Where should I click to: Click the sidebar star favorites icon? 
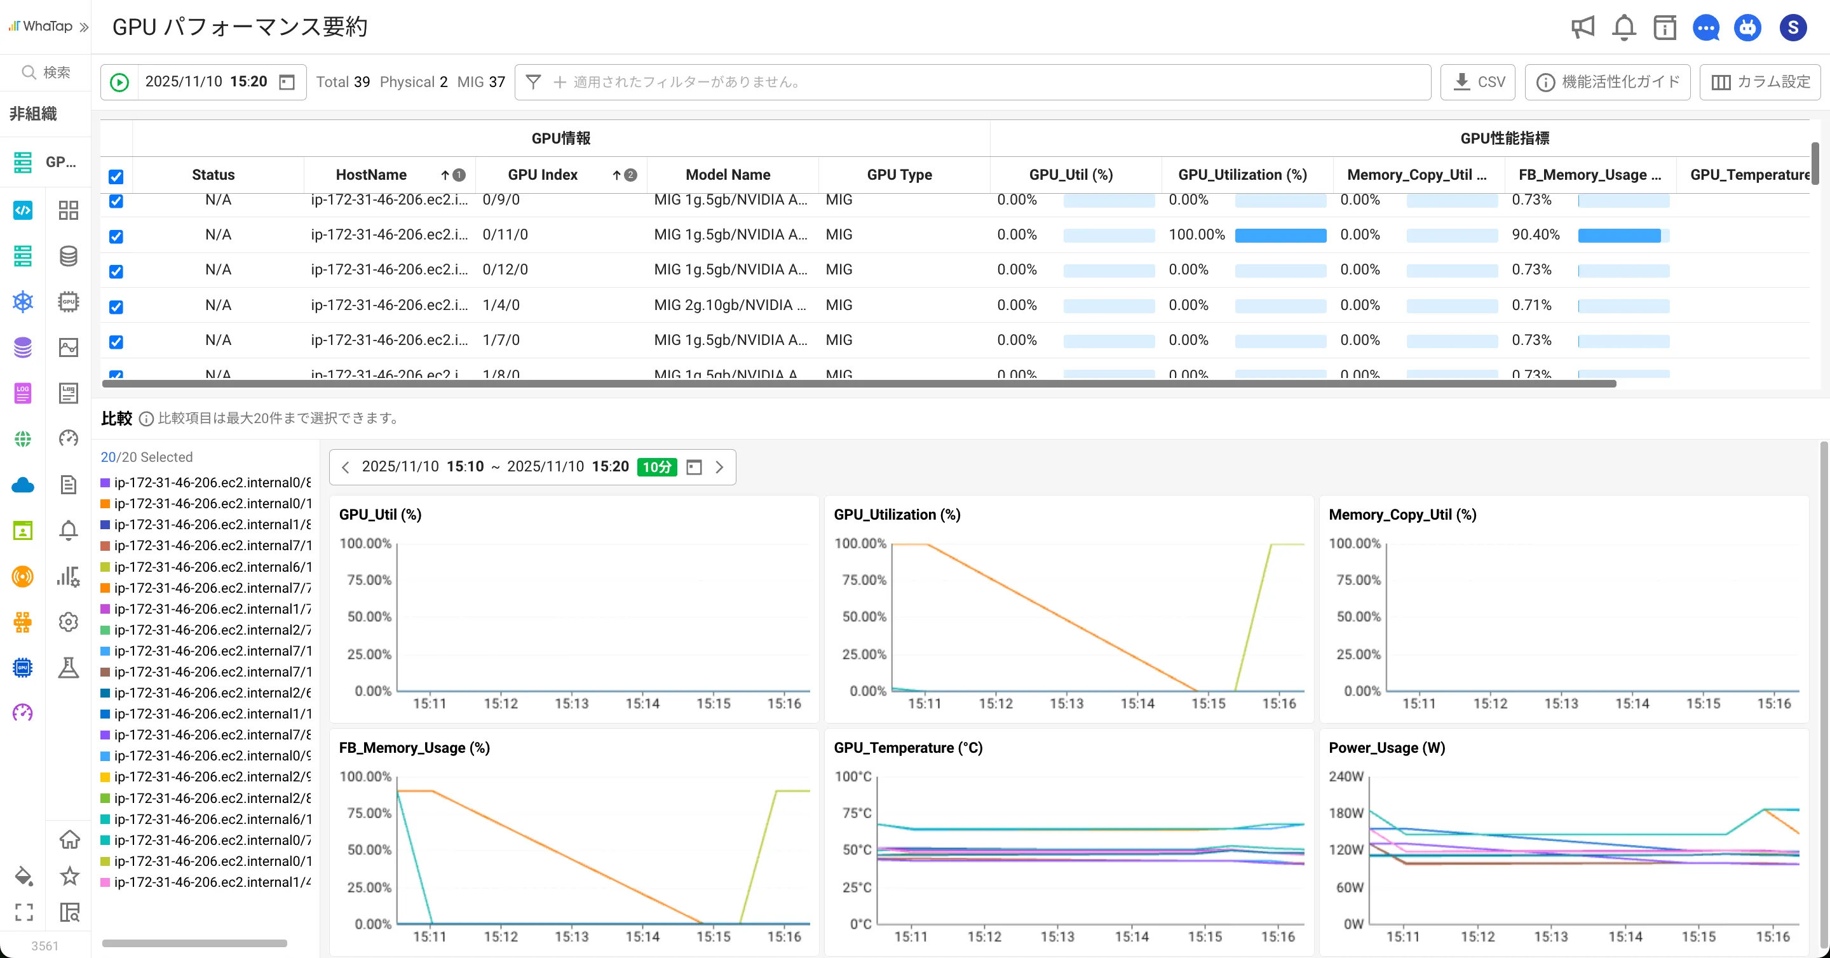pos(69,875)
